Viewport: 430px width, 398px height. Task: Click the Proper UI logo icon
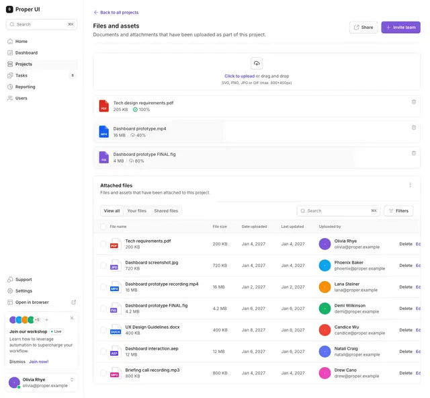[x=9, y=9]
